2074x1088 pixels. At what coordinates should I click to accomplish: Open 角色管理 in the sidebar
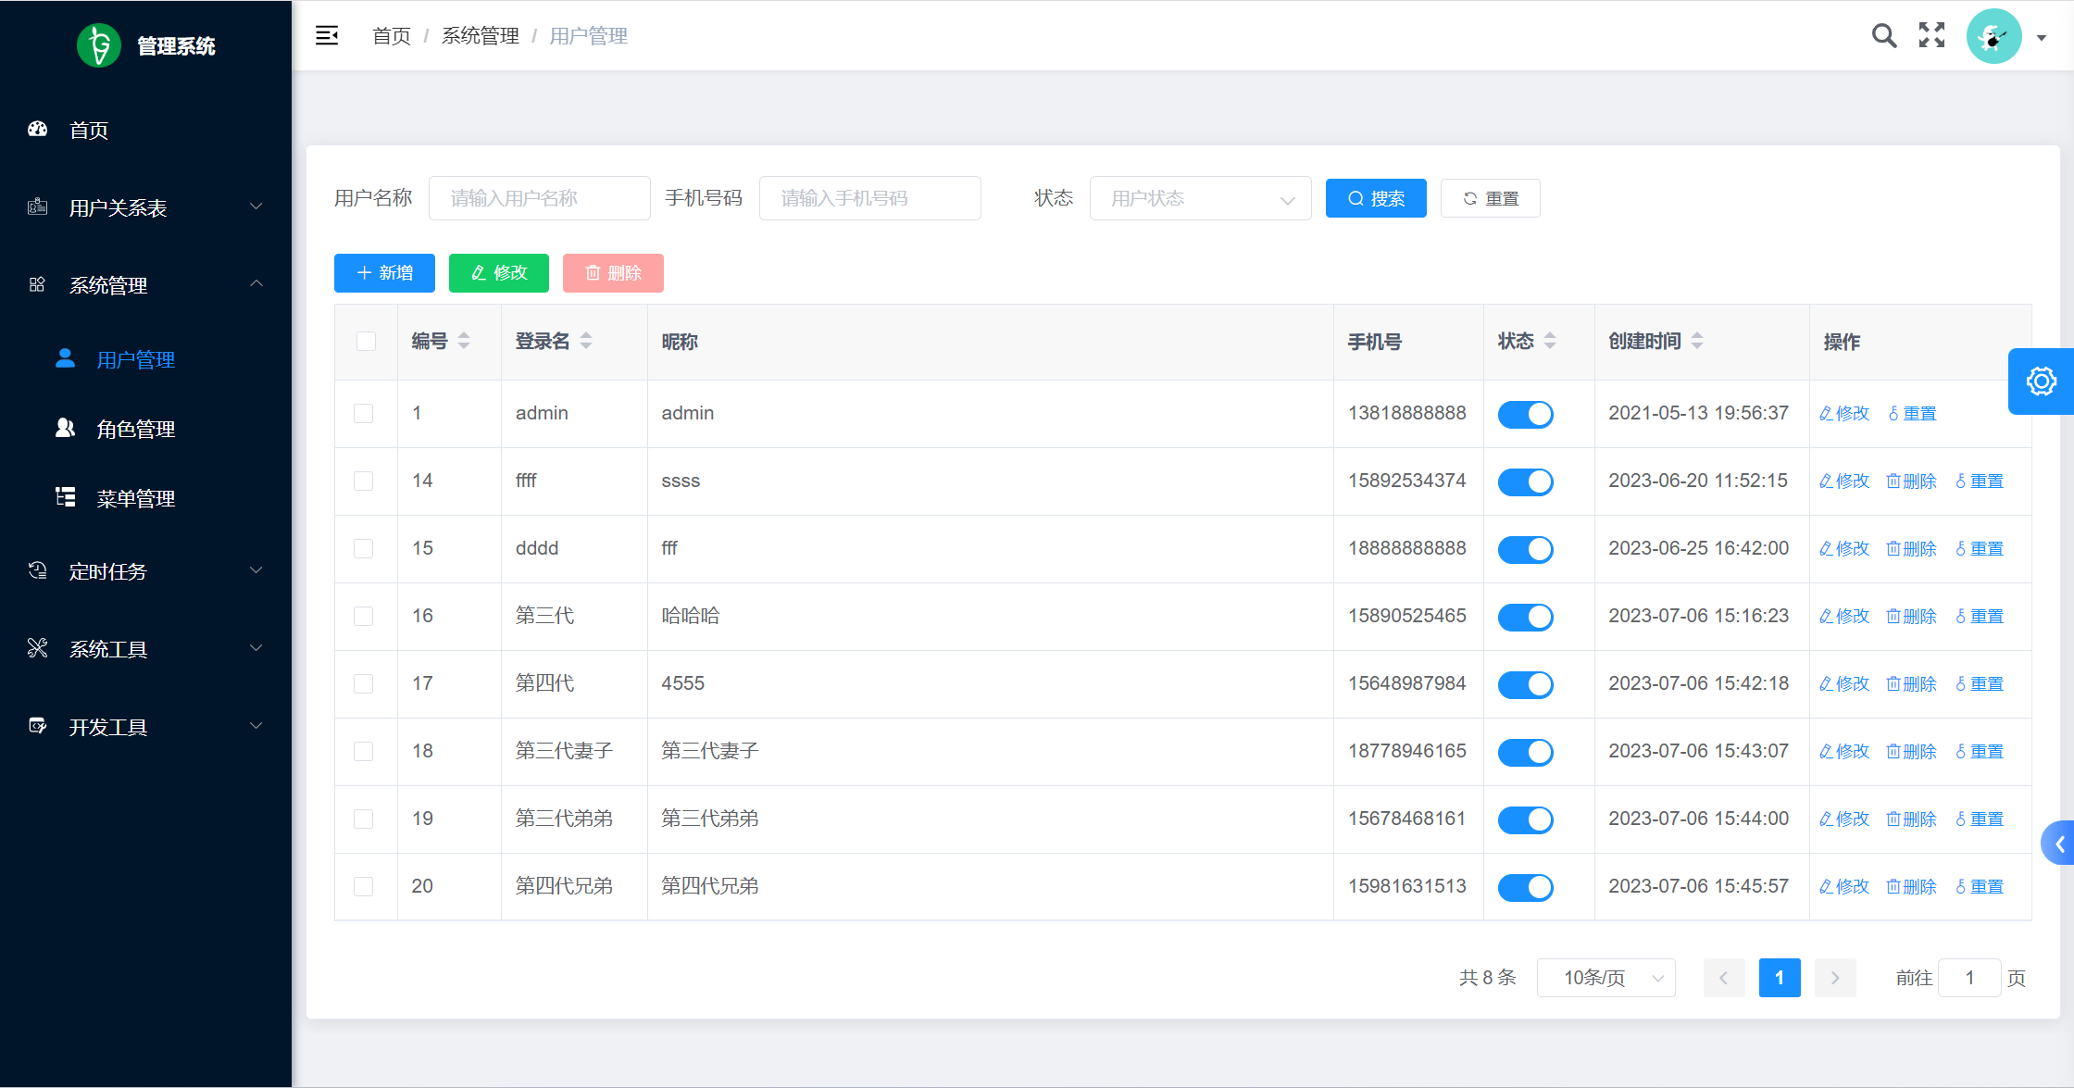tap(135, 429)
